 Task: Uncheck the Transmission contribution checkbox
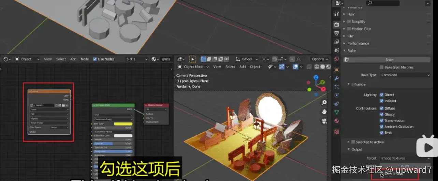[382, 120]
